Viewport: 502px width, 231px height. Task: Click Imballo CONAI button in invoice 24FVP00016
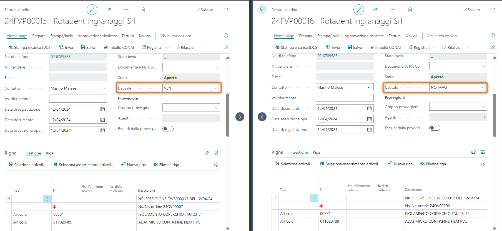[385, 47]
